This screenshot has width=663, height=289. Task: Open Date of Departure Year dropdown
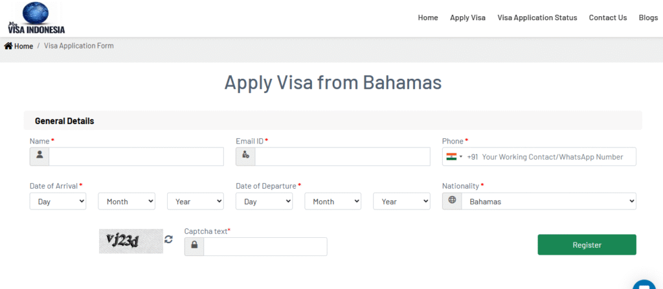pyautogui.click(x=401, y=201)
